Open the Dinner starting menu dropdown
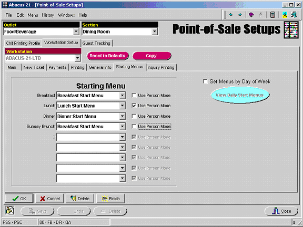The height and width of the screenshot is (227, 303). [x=122, y=116]
